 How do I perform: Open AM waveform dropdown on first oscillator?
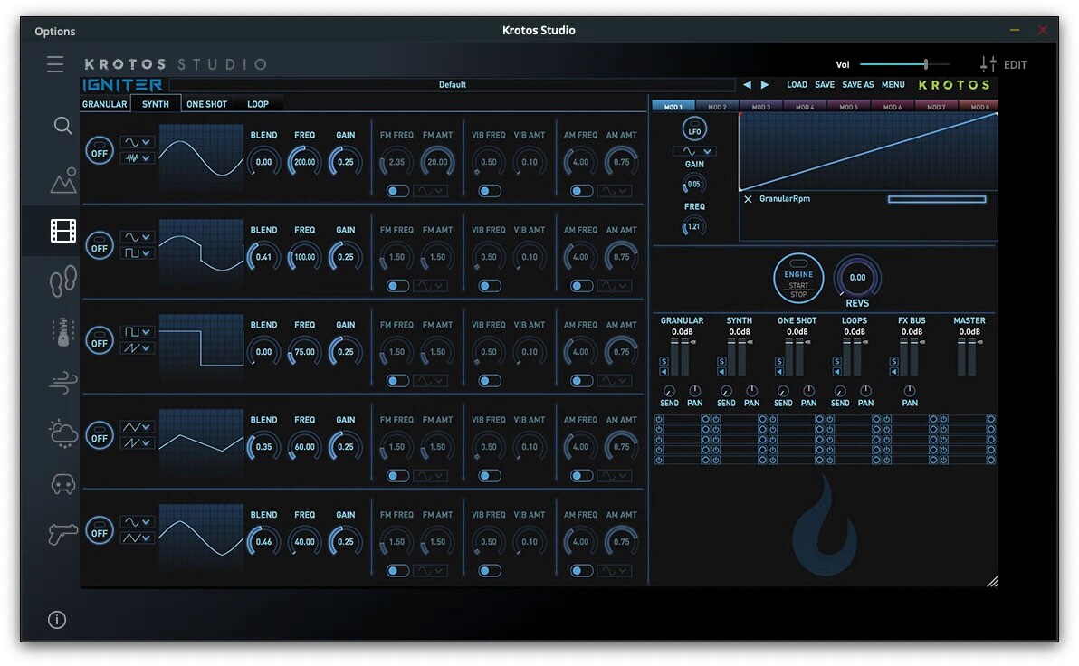tap(614, 191)
